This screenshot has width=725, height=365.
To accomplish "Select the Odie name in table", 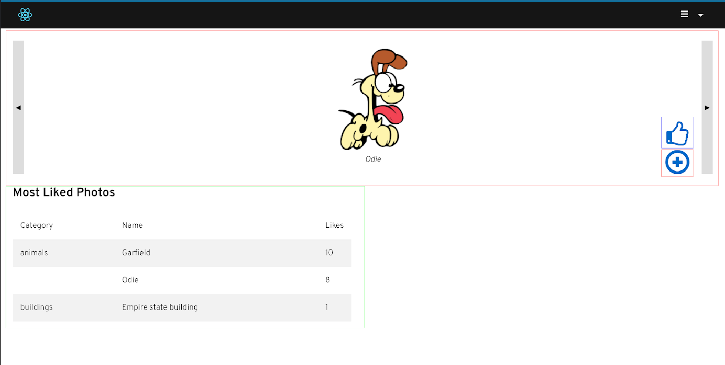I will [x=130, y=280].
